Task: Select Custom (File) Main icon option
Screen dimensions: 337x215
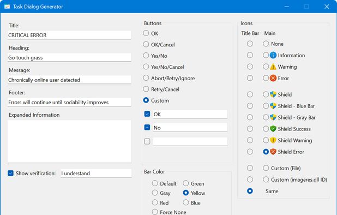Action: tap(266, 168)
